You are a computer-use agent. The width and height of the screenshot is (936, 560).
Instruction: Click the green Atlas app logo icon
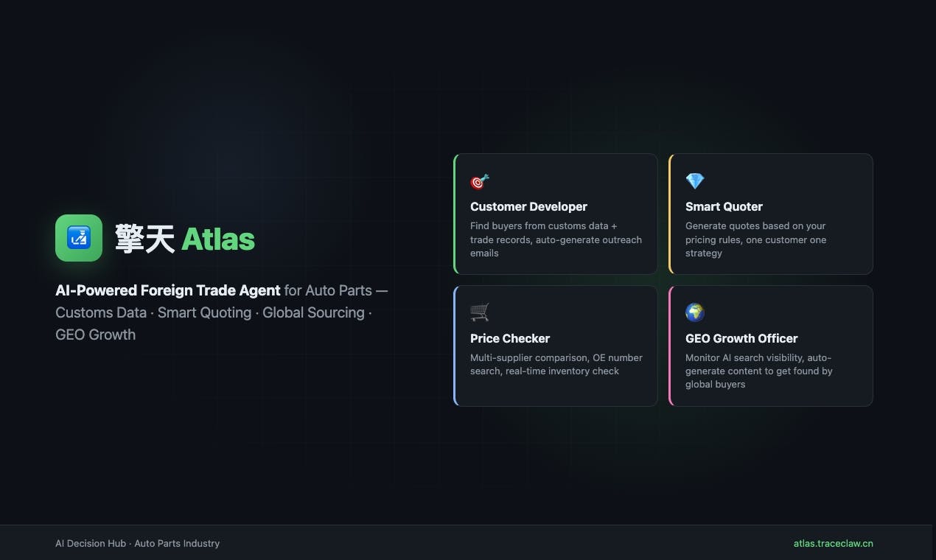[79, 238]
